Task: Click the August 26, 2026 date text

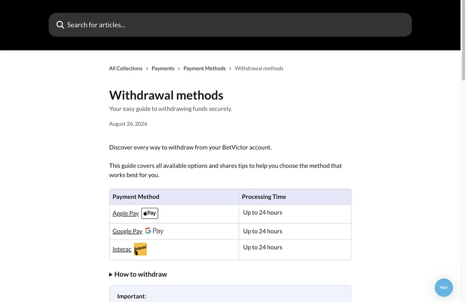Action: click(x=128, y=124)
